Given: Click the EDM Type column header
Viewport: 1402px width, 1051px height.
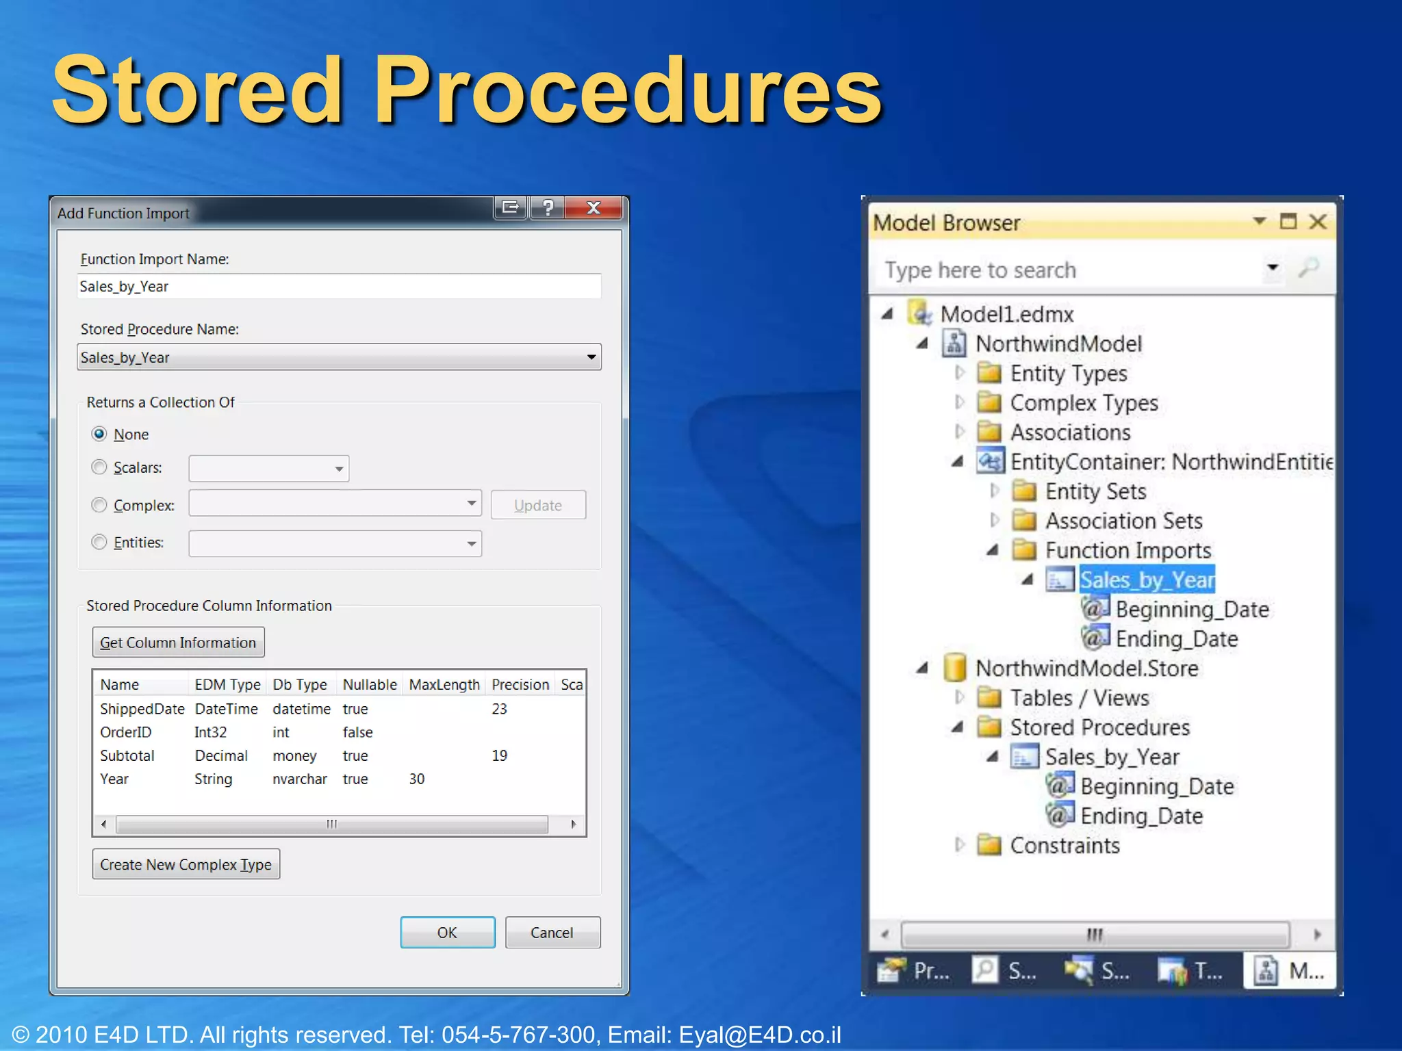Looking at the screenshot, I should [227, 684].
